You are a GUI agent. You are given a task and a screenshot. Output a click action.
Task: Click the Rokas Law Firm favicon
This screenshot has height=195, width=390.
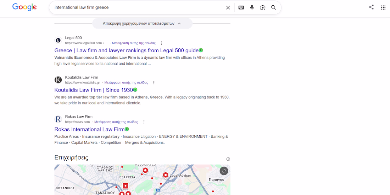(x=58, y=119)
